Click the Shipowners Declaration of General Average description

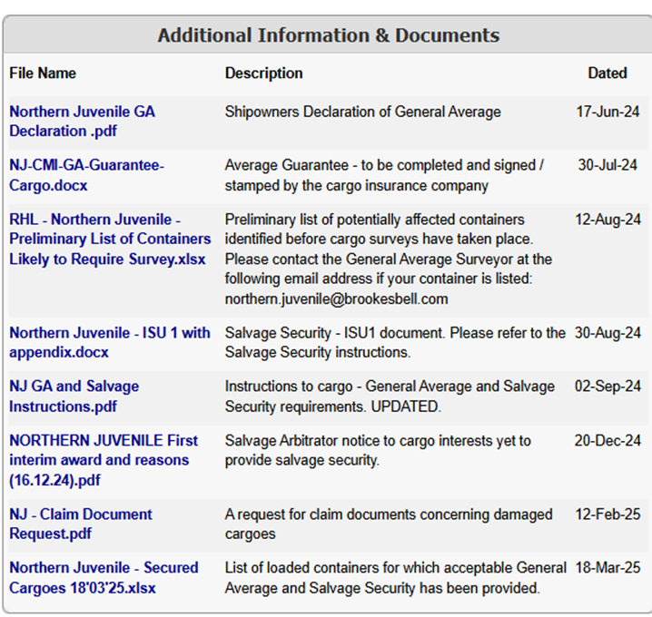(362, 112)
